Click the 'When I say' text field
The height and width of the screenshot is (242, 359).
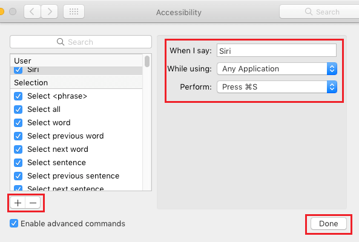277,51
